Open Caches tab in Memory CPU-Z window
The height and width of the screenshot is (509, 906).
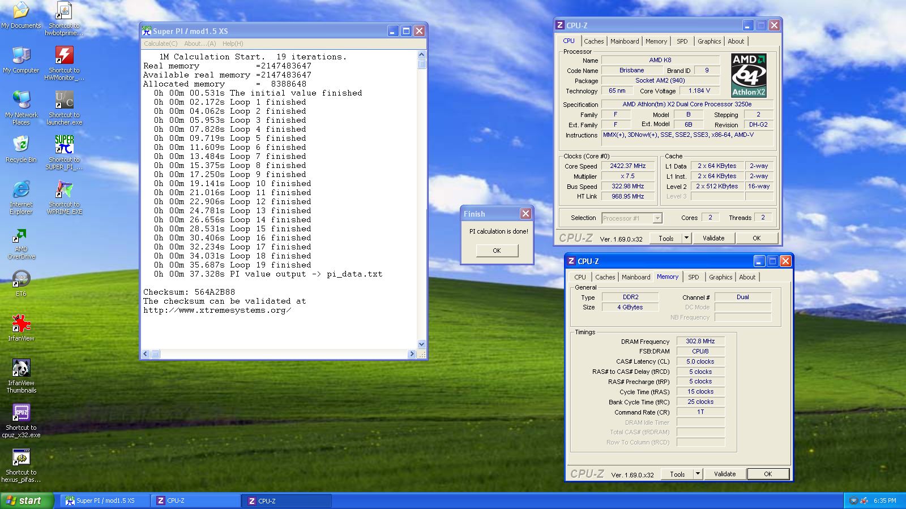(605, 277)
